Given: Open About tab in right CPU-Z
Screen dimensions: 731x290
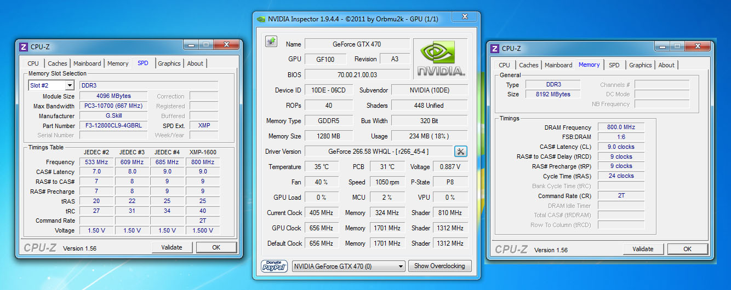Looking at the screenshot, I should click(x=666, y=65).
